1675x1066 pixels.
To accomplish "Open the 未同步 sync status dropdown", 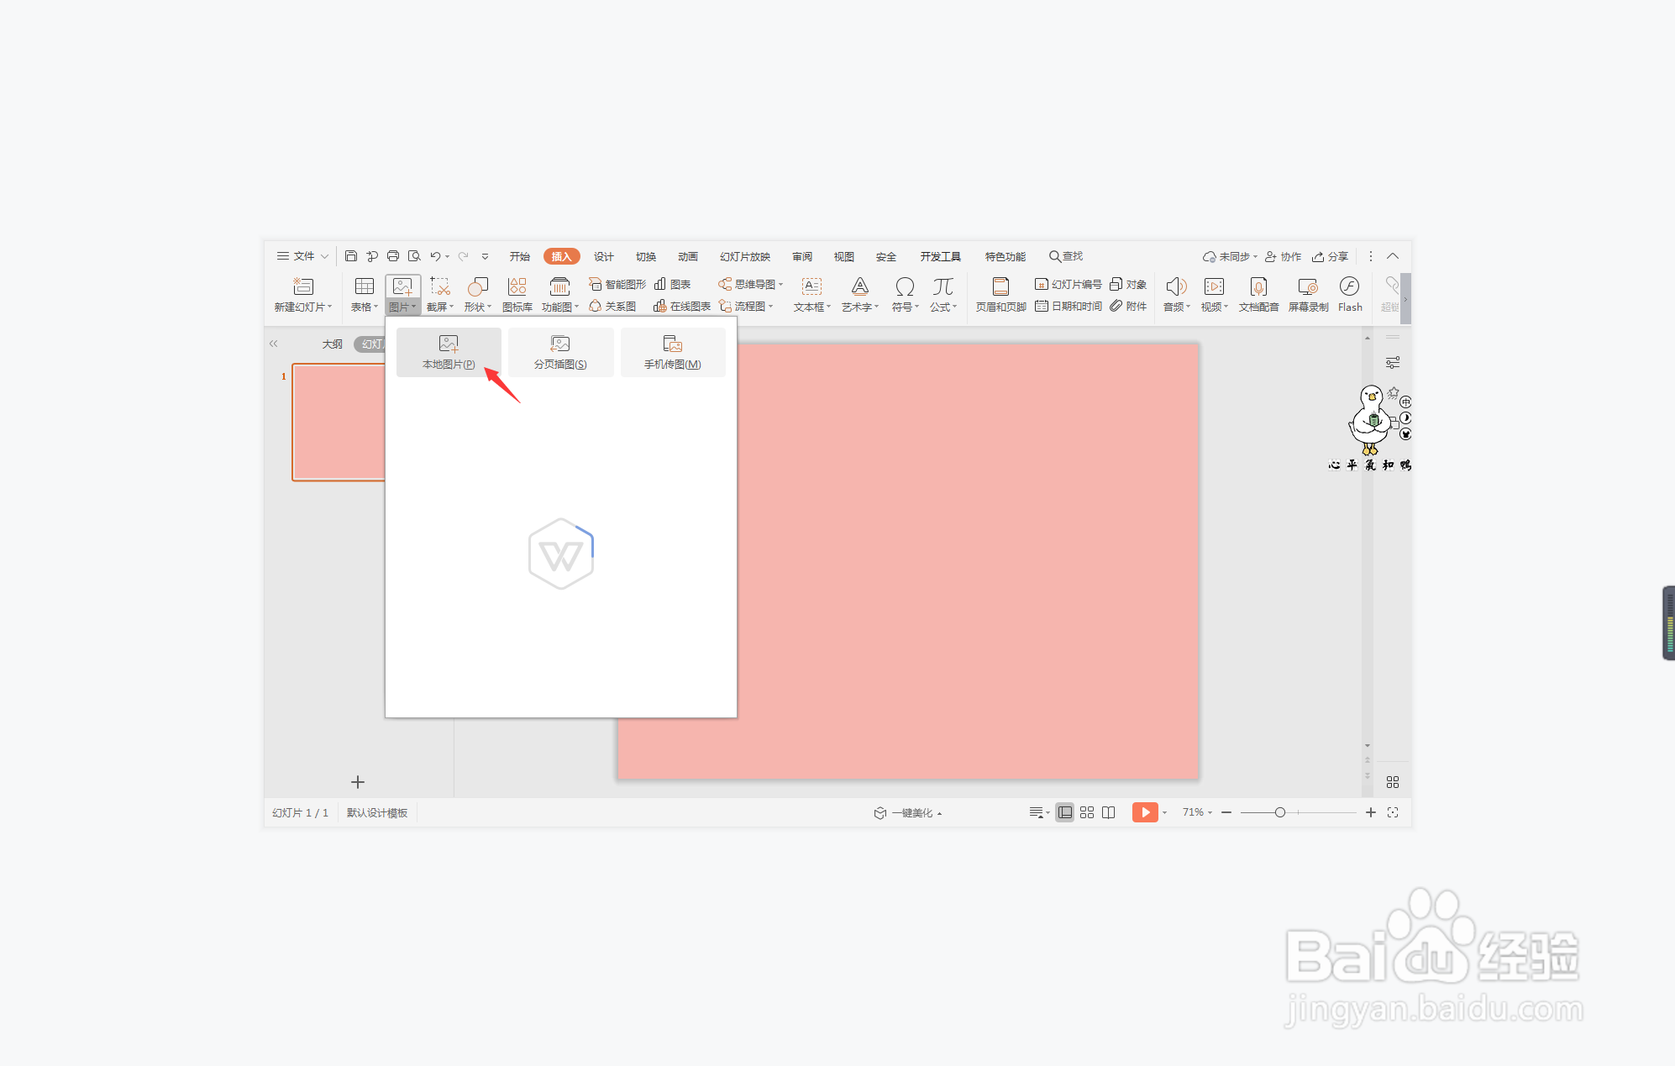I will 1230,256.
